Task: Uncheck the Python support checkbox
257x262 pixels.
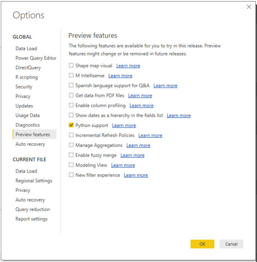Action: (x=71, y=126)
